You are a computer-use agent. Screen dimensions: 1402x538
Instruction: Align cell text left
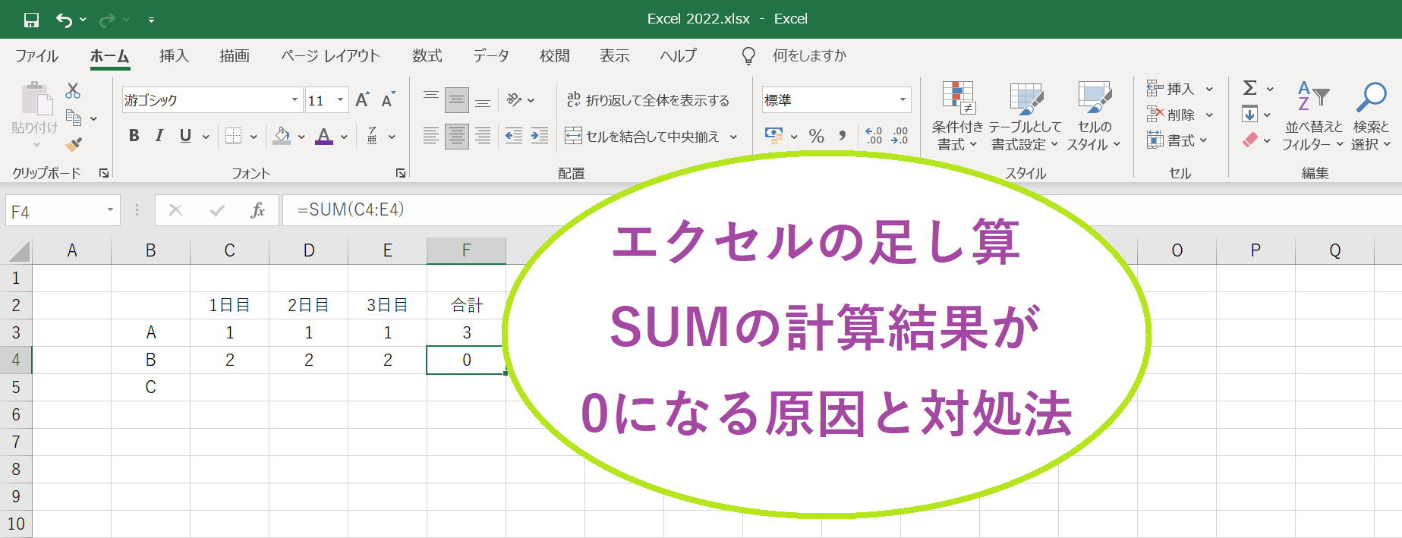coord(431,137)
